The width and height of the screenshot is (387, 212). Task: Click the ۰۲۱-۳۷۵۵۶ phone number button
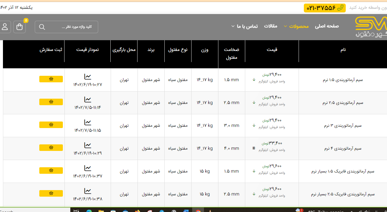pyautogui.click(x=324, y=8)
